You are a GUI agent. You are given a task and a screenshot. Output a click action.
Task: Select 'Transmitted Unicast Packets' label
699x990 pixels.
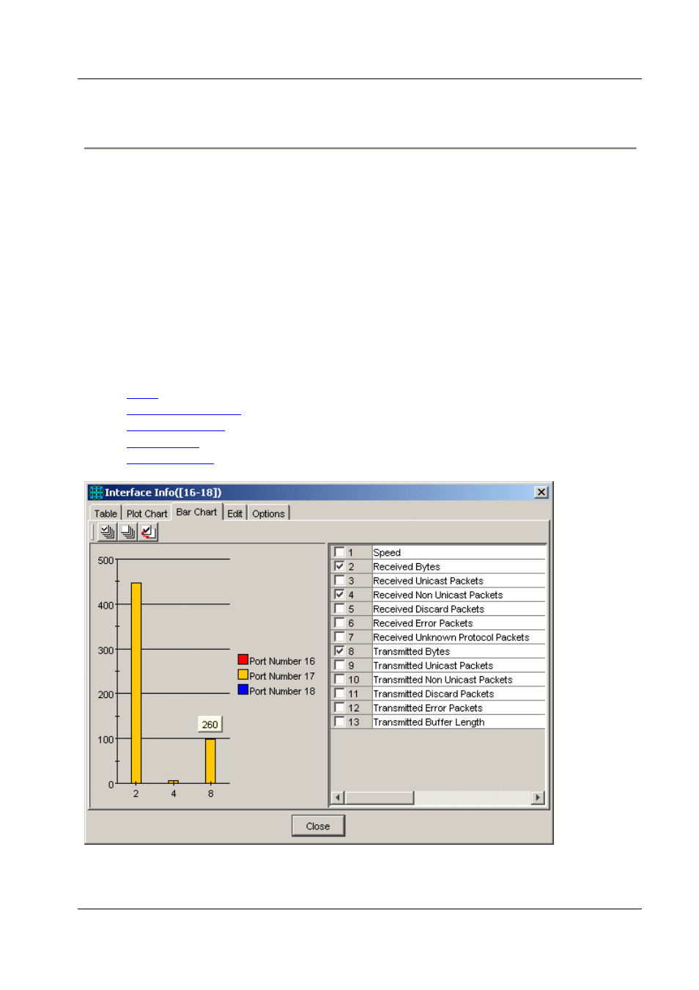(x=433, y=666)
